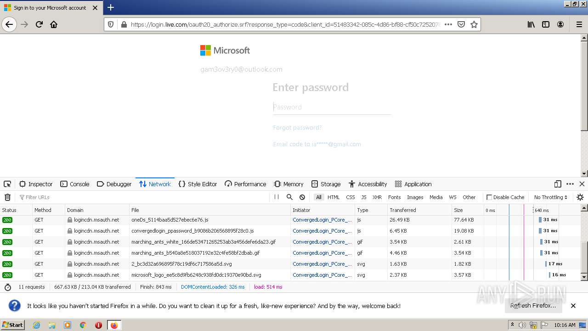Image resolution: width=588 pixels, height=331 pixels.
Task: Open the Storage tab
Action: [326, 184]
